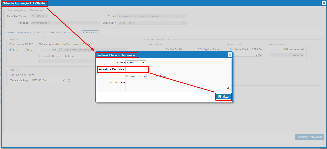The width and height of the screenshot is (327, 149).
Task: Click the PESO 35% group label
Action: coord(277,45)
